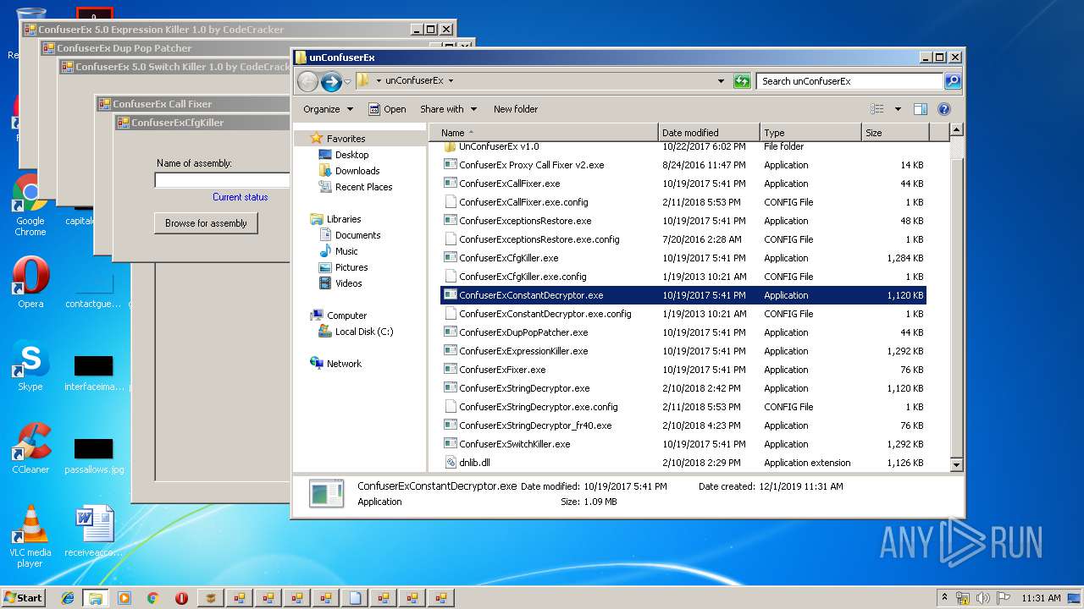Click Open toolbar button
Viewport: 1084px width, 609px height.
(387, 109)
